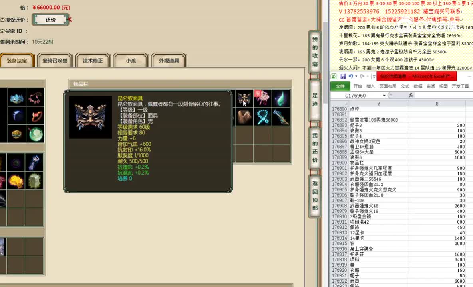Select the green jade orb icon
The height and width of the screenshot is (287, 473).
tap(35, 134)
